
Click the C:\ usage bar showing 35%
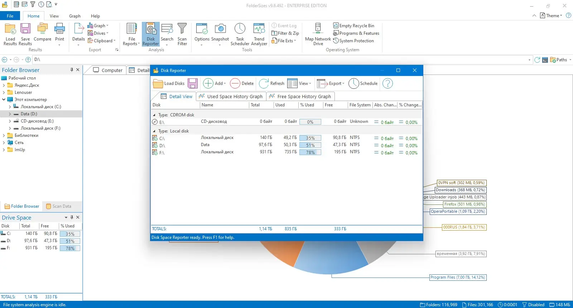click(310, 138)
